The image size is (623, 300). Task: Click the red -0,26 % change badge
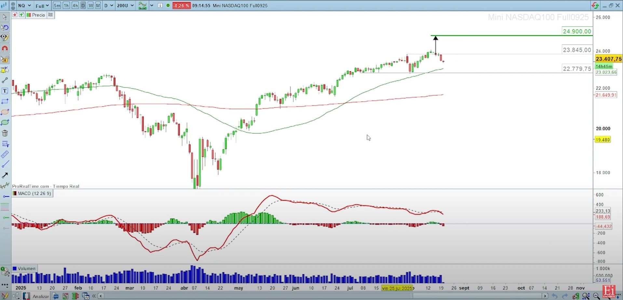(181, 6)
